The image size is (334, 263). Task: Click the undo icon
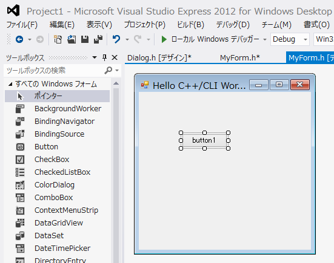pyautogui.click(x=116, y=39)
